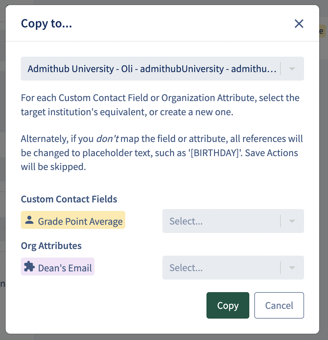Click arrow of Grade Point Average selector
The width and height of the screenshot is (328, 340).
pyautogui.click(x=292, y=221)
